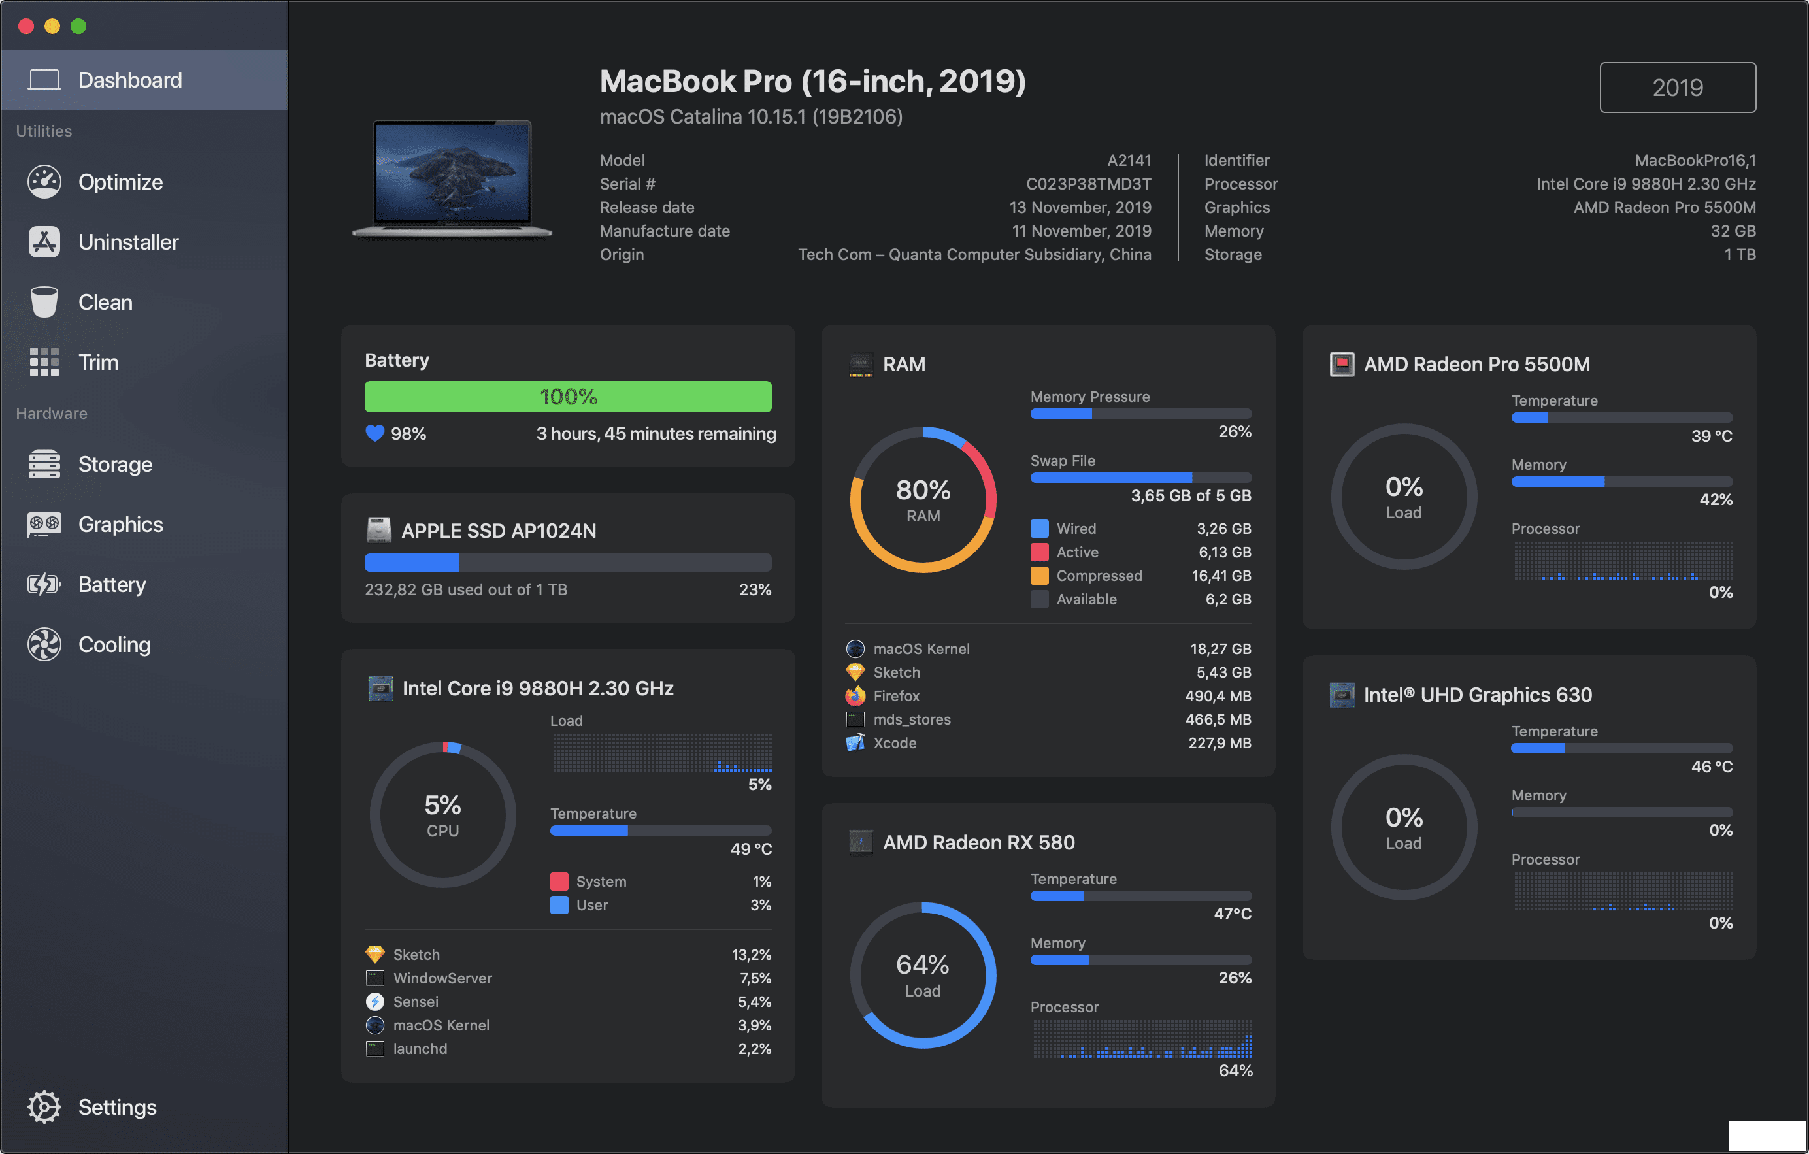Image resolution: width=1809 pixels, height=1154 pixels.
Task: Click the battery health heart icon
Action: tap(375, 433)
